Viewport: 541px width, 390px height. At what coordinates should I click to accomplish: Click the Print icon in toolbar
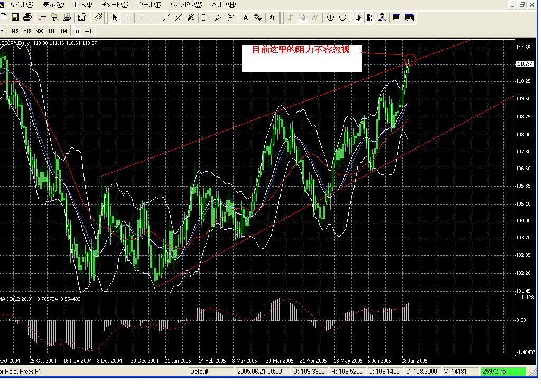(27, 17)
